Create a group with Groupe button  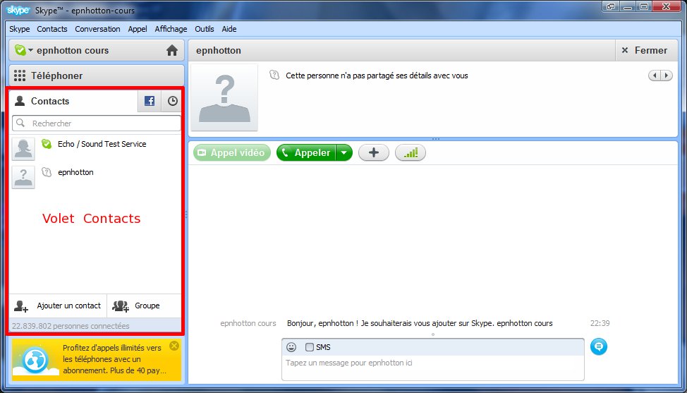(144, 306)
